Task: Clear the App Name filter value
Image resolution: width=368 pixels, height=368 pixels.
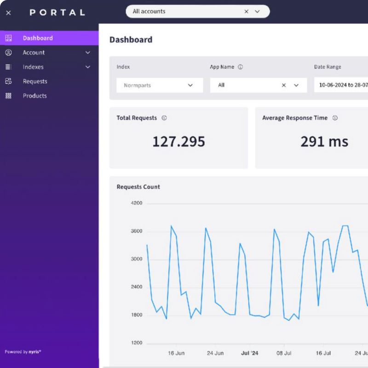Action: 284,85
